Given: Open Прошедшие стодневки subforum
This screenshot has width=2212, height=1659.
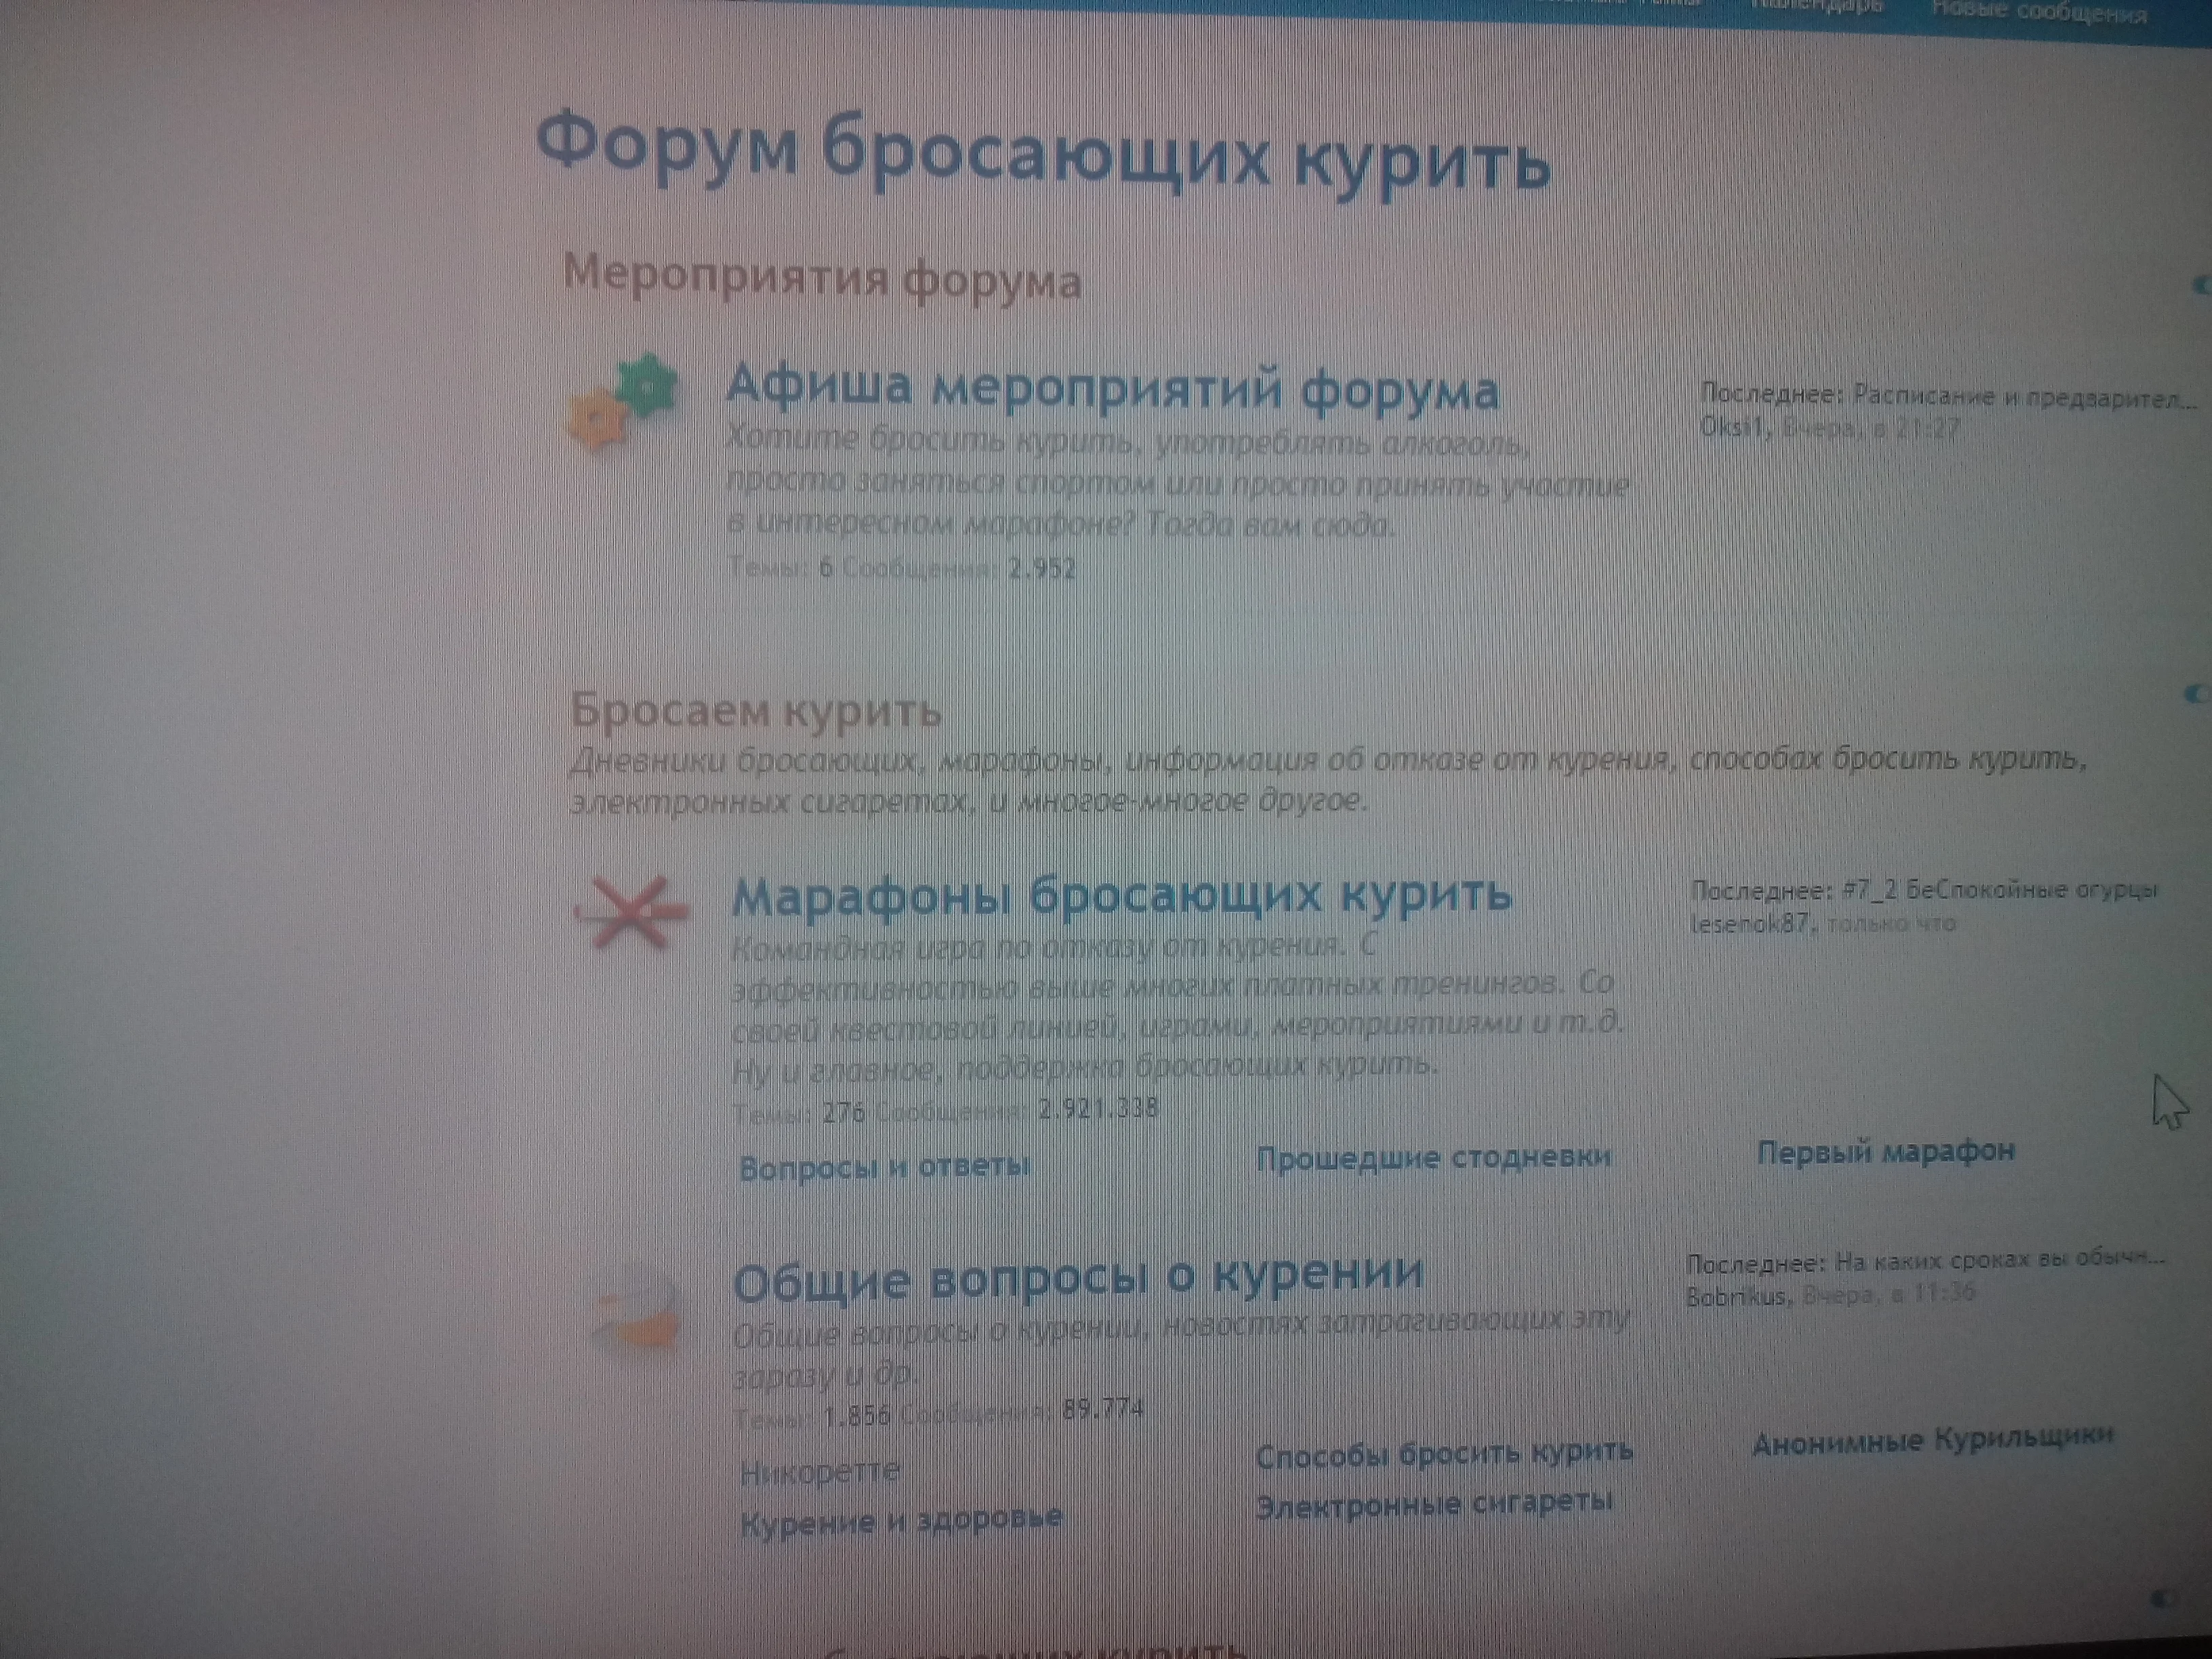Looking at the screenshot, I should (x=1433, y=1158).
